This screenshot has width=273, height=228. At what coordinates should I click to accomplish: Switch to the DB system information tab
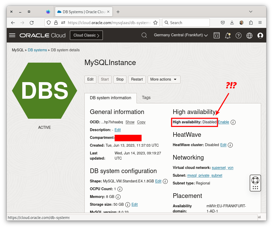click(x=111, y=98)
